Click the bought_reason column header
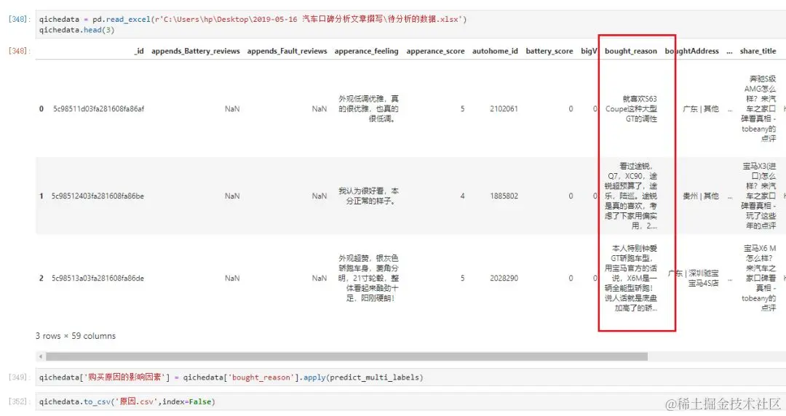Viewport: 786px width, 416px height. 630,51
